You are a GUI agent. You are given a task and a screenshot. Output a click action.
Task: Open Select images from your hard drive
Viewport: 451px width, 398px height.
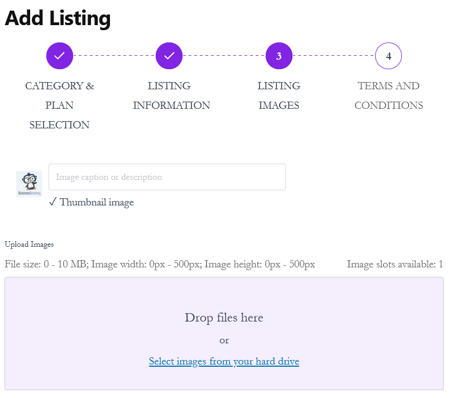tap(224, 361)
